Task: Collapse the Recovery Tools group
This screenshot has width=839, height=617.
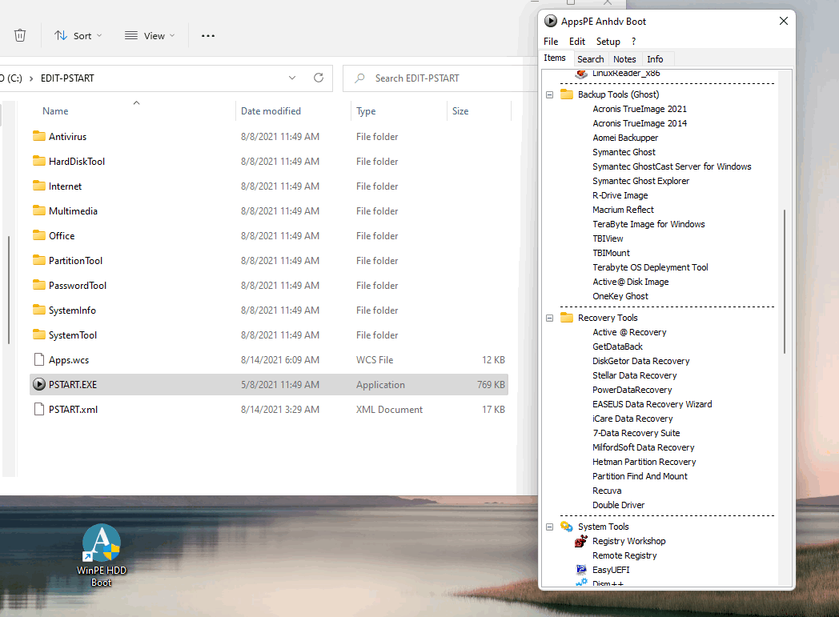Action: click(x=549, y=319)
